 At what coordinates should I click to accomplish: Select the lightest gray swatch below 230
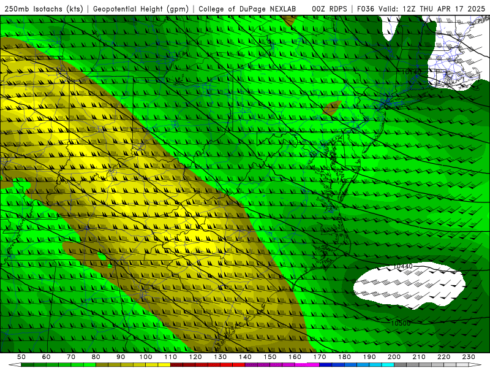click(x=463, y=365)
